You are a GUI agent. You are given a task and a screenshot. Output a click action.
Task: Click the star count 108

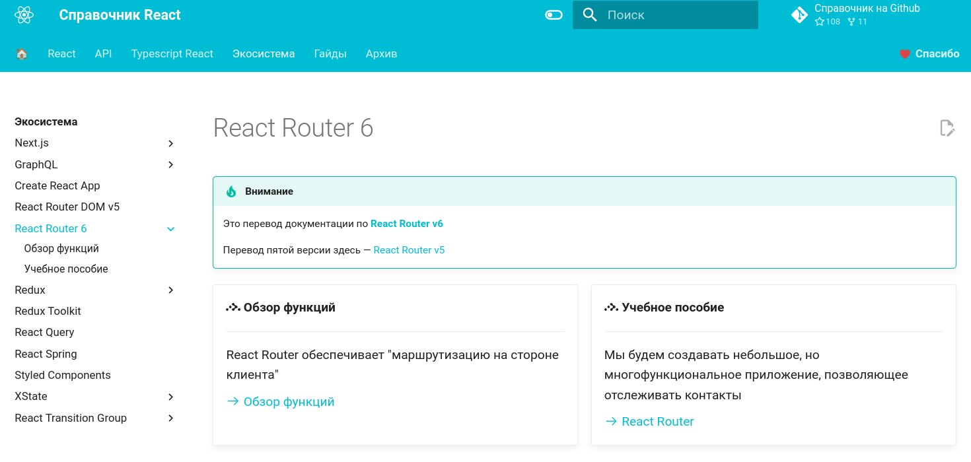coord(828,22)
